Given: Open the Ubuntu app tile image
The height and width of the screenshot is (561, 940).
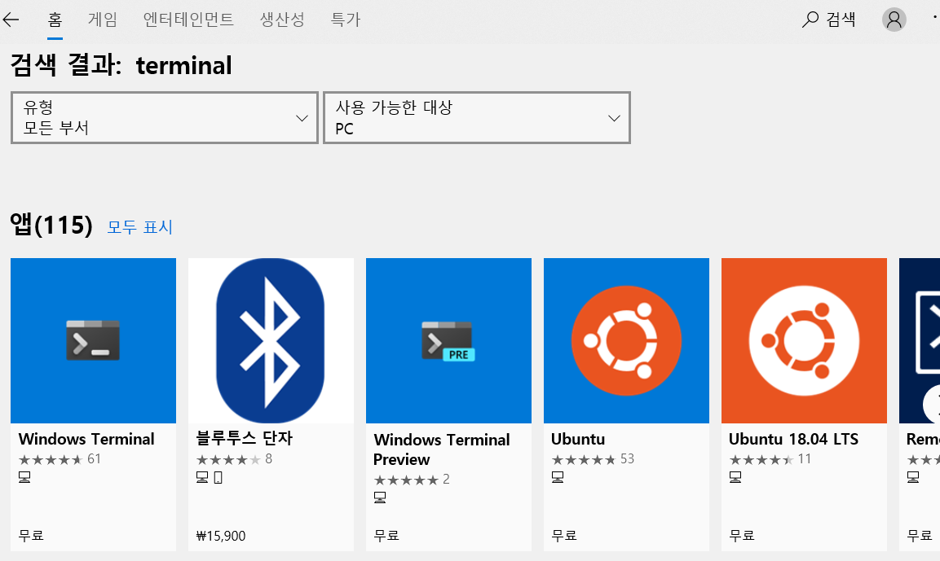Looking at the screenshot, I should (626, 340).
